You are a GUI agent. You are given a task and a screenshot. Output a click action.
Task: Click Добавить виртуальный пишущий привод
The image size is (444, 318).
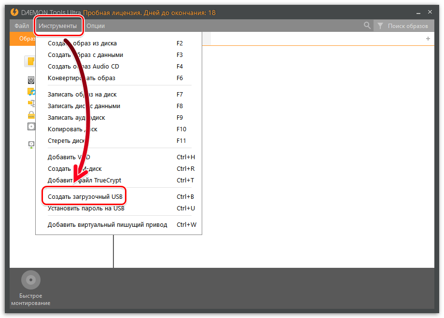pyautogui.click(x=107, y=225)
